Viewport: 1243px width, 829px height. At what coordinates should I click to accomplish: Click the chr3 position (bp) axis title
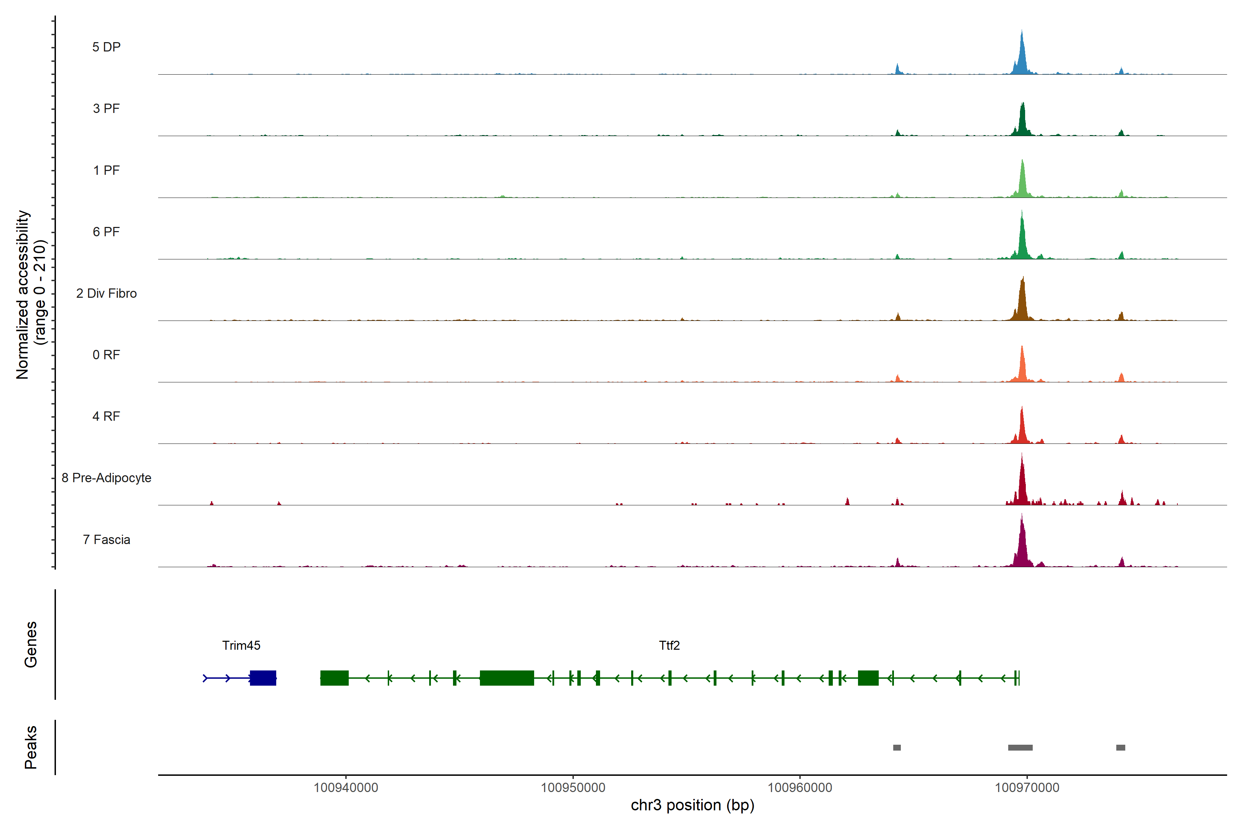[x=692, y=805]
